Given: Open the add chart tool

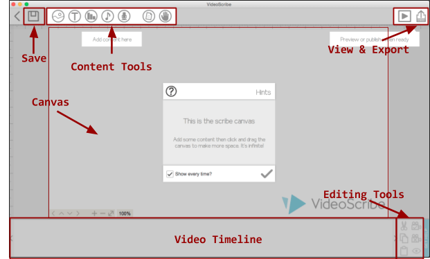Looking at the screenshot, I should 91,17.
